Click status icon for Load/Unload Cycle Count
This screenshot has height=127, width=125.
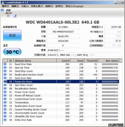pyautogui.click(x=5, y=99)
